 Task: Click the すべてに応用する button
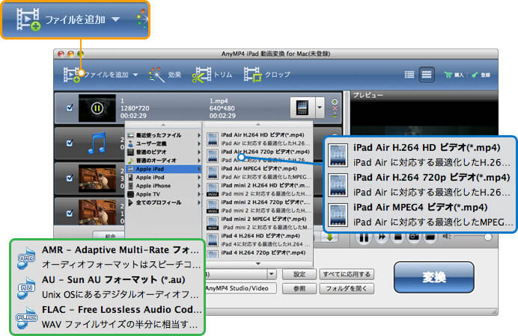click(347, 275)
